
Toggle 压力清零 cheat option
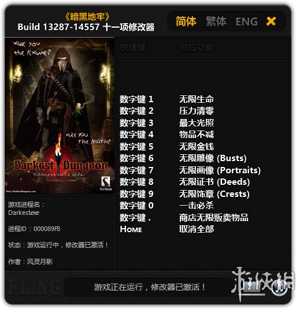[197, 111]
